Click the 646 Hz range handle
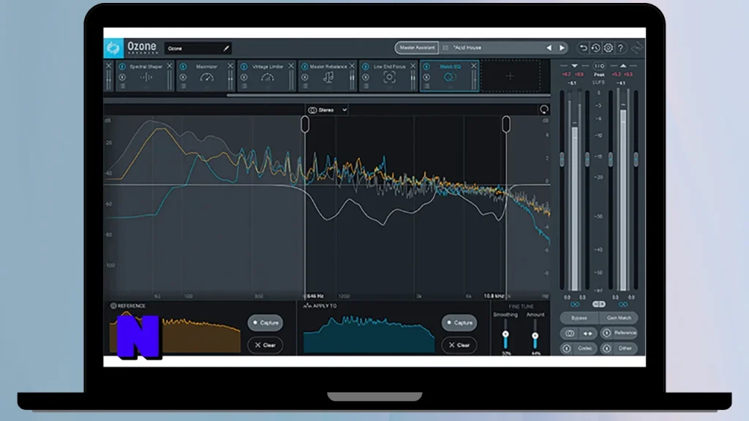Screen dimensions: 749x421 click(x=305, y=125)
